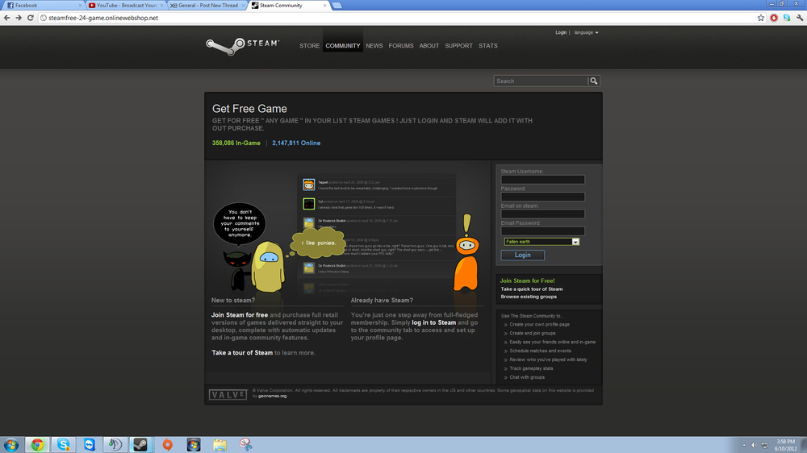
Task: Open the Chrome wrench settings menu
Action: click(x=799, y=18)
